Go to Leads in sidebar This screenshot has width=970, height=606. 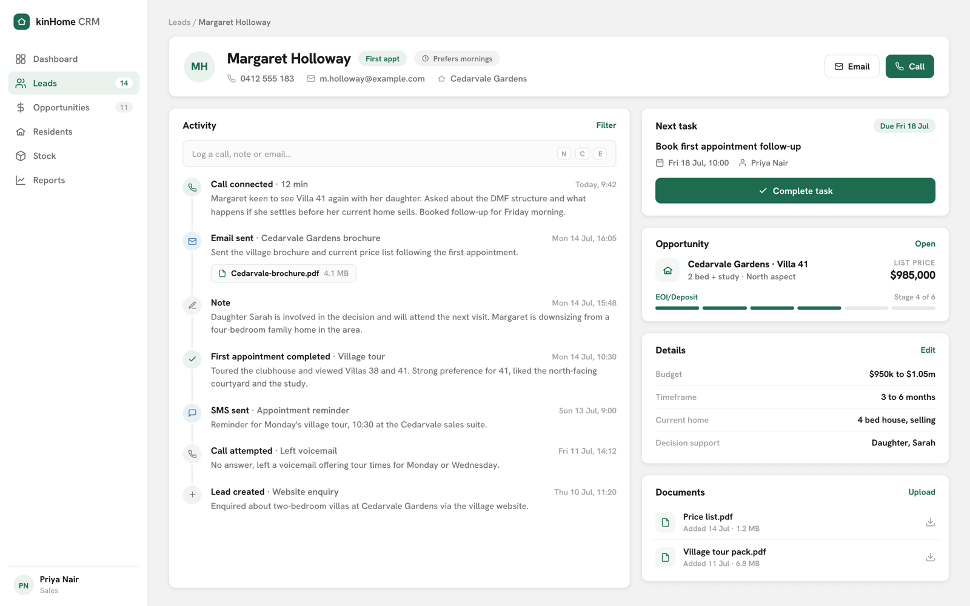click(74, 83)
